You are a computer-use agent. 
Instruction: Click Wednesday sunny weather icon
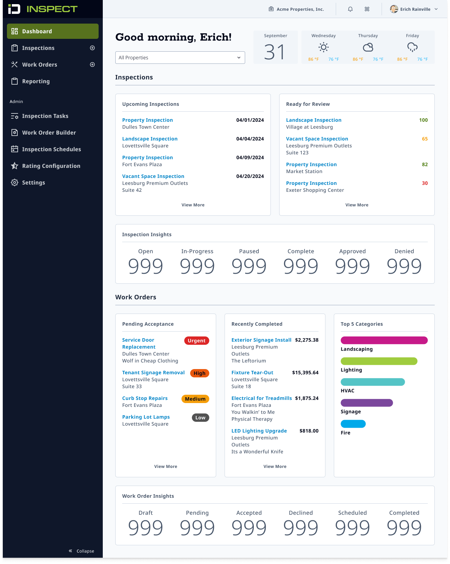click(324, 47)
